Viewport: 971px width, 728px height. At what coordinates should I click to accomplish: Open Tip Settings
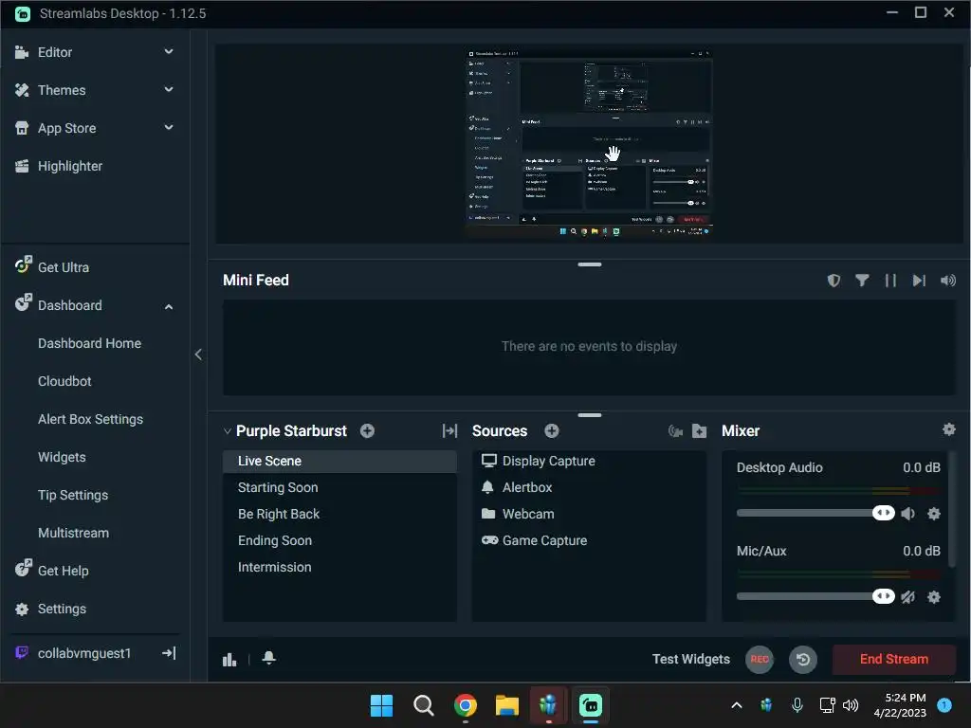[x=73, y=495]
